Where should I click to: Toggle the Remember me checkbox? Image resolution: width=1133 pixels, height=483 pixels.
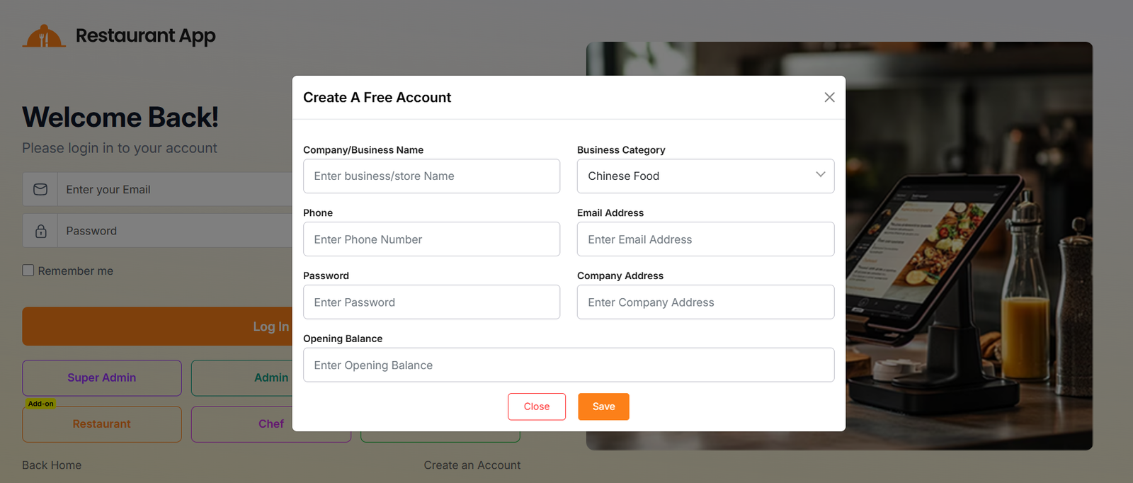coord(28,271)
